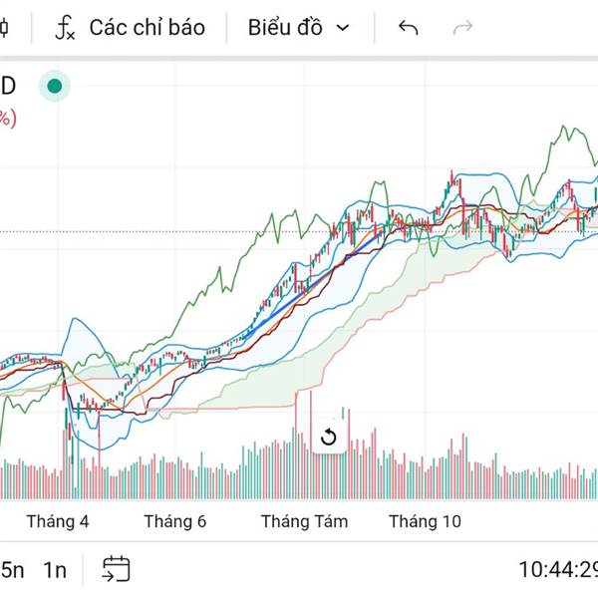This screenshot has width=598, height=598.
Task: Select the 5n time range
Action: [x=12, y=570]
